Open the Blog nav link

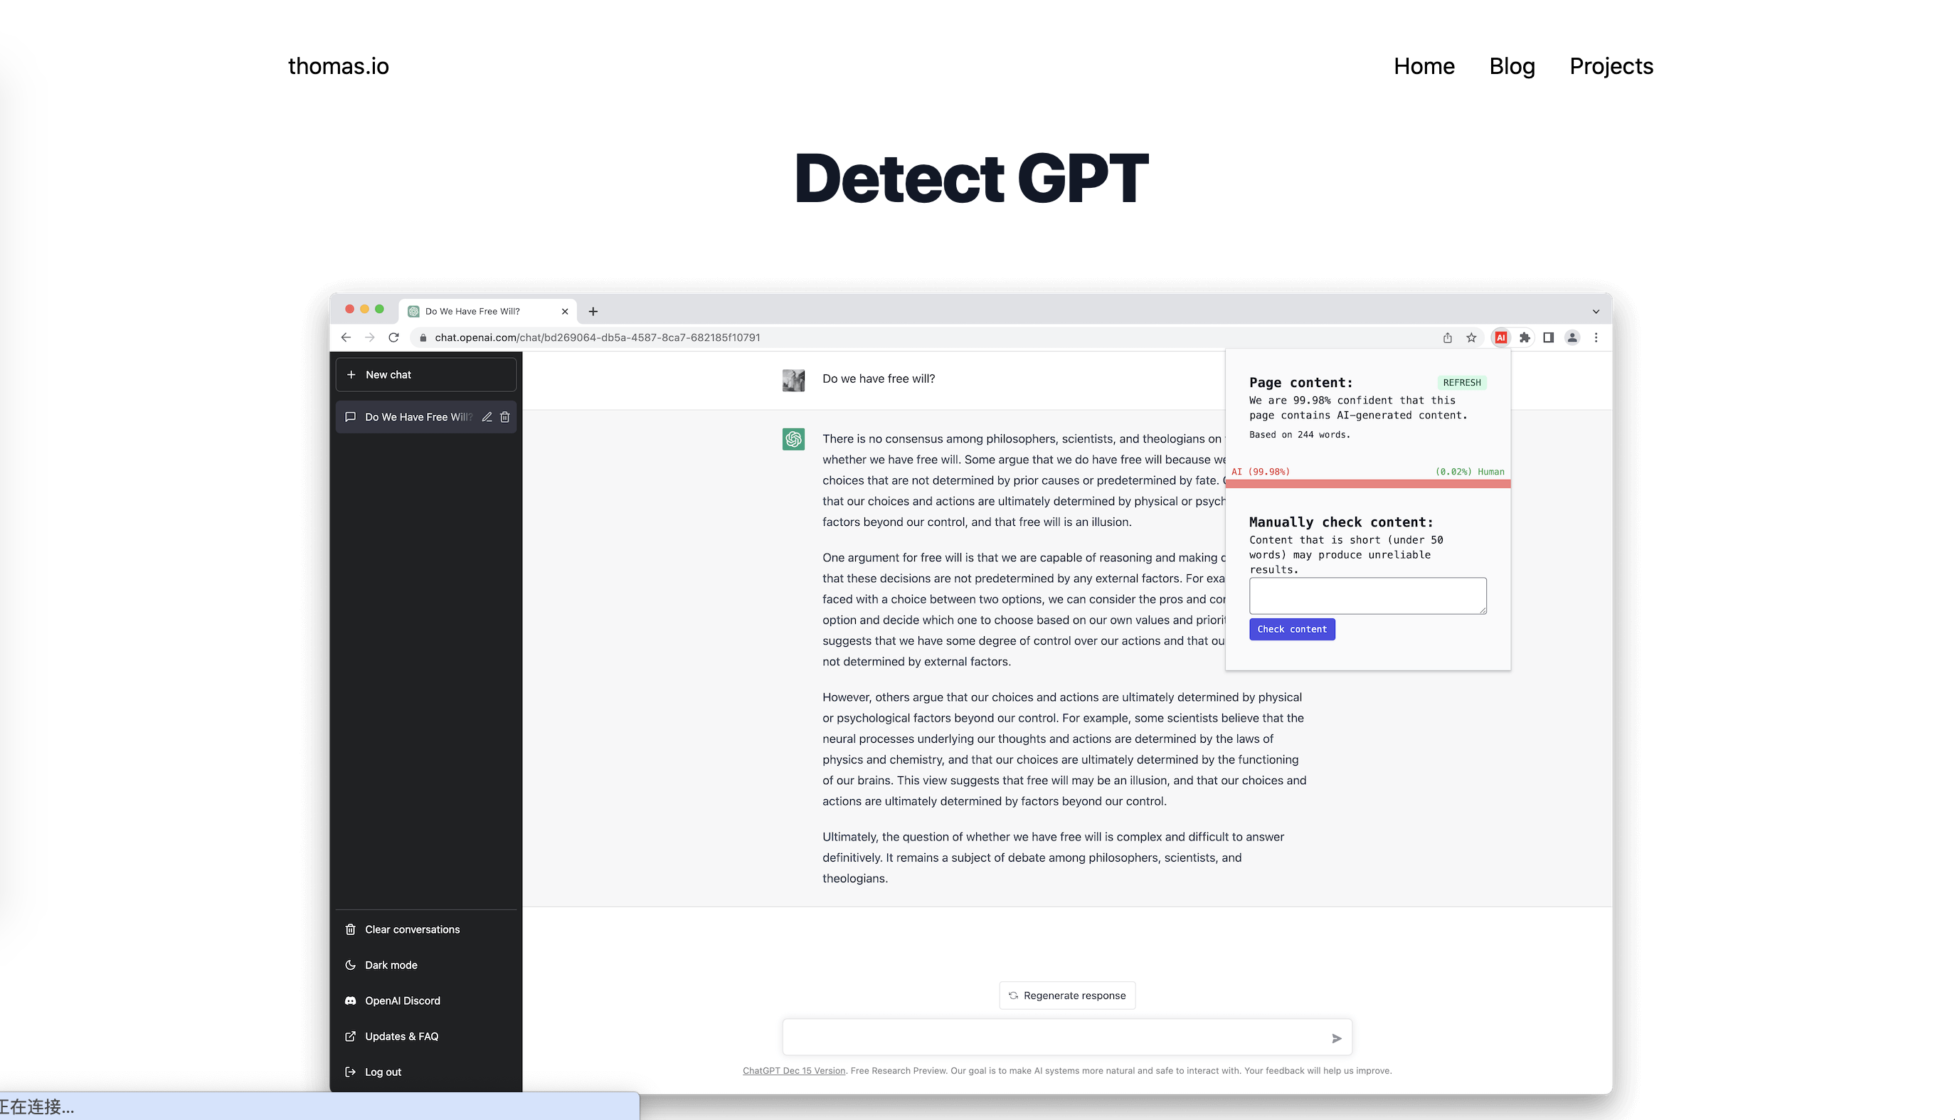click(1511, 66)
